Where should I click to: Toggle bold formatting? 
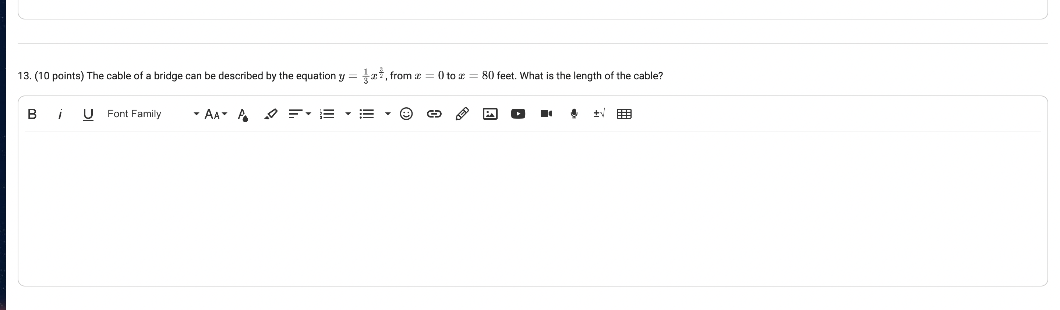pyautogui.click(x=32, y=114)
